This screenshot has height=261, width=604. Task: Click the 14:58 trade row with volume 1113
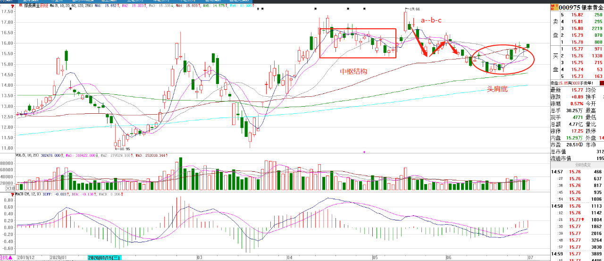pos(577,206)
